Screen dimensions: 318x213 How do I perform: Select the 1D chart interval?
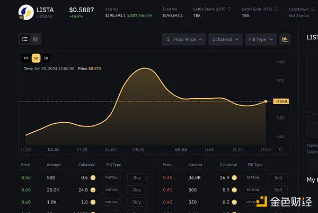[46, 58]
